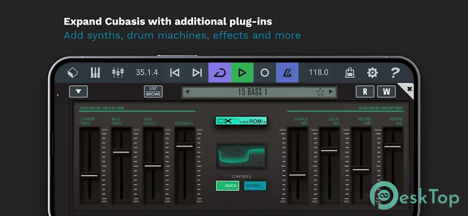Screen dimensions: 468x216
Task: Select the GLOBAL controls button
Action: (255, 186)
